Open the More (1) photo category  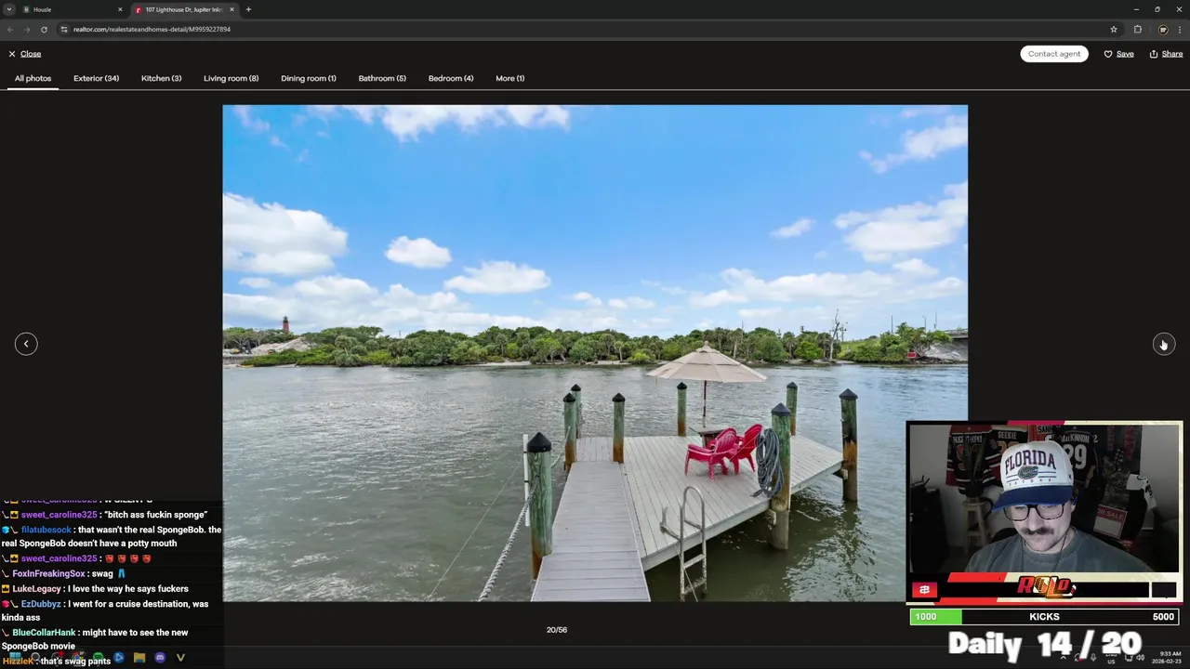point(509,78)
